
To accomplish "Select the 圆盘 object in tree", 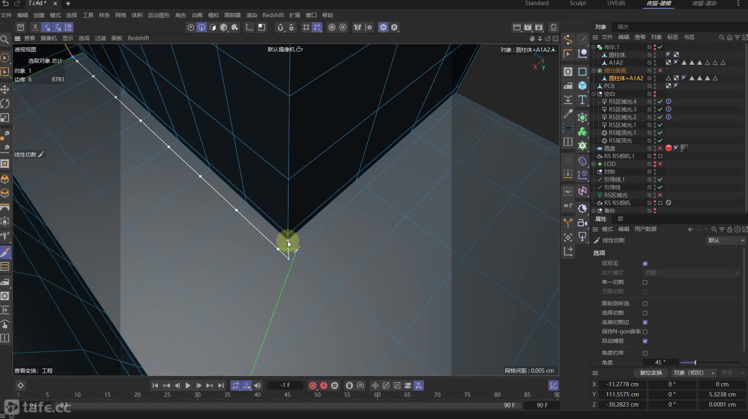I will pos(610,148).
